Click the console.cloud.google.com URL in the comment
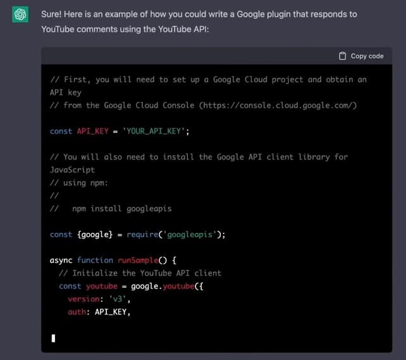The height and width of the screenshot is (360, 406). [x=278, y=106]
